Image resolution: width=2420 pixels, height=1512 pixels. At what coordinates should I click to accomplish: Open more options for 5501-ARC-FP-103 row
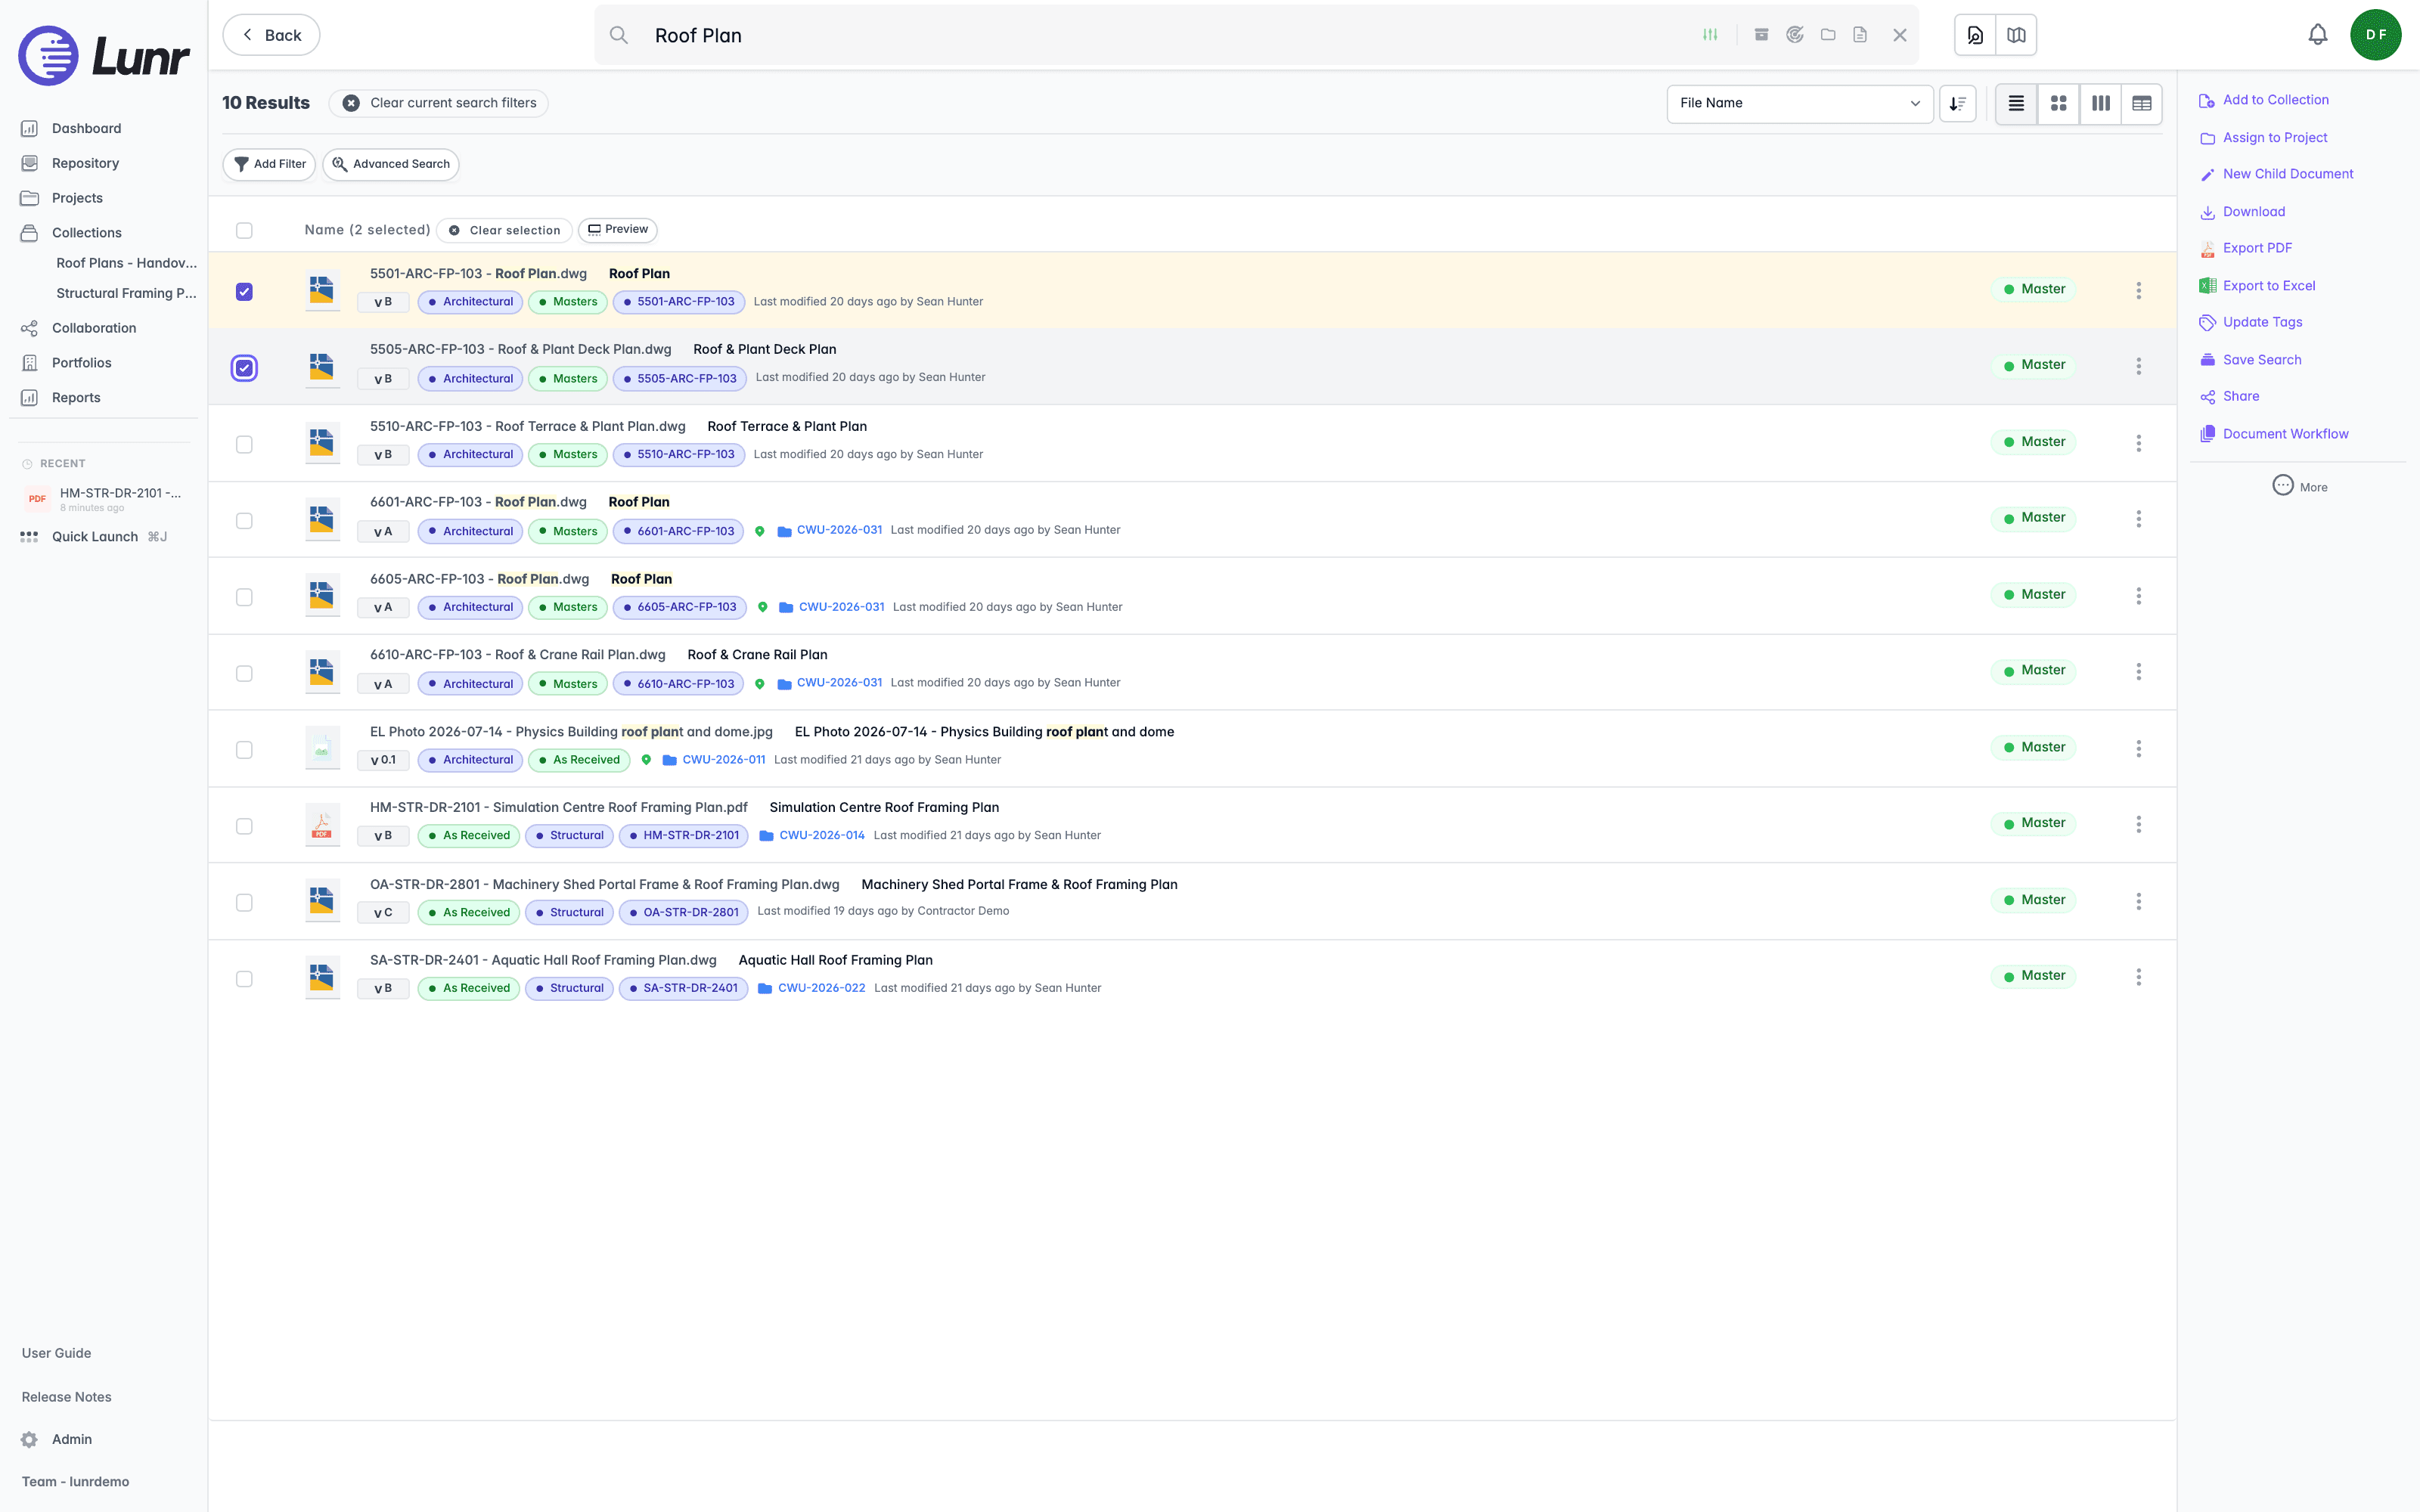(x=2138, y=290)
